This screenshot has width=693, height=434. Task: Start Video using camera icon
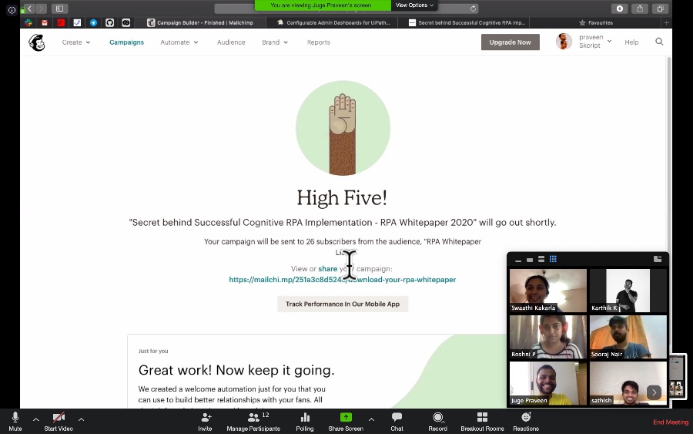pyautogui.click(x=59, y=417)
